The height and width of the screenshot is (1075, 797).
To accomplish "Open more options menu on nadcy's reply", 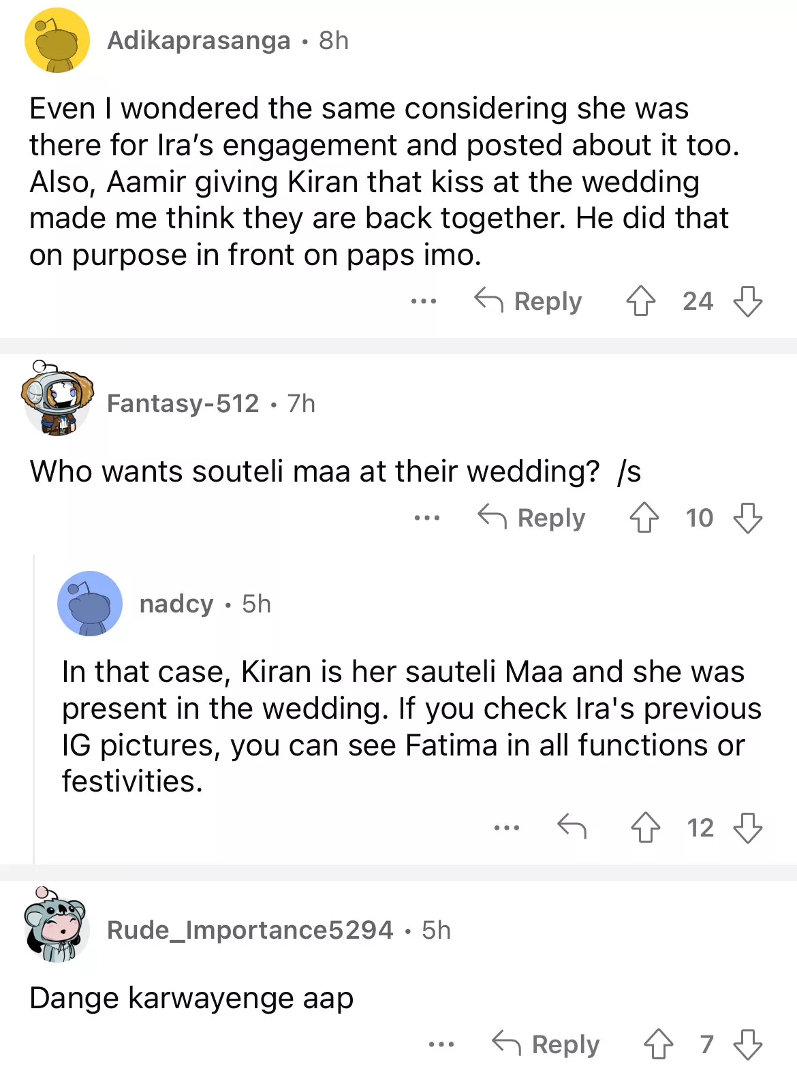I will click(x=507, y=828).
